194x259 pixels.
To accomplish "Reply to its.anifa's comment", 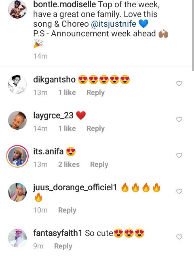I will point(99,164).
